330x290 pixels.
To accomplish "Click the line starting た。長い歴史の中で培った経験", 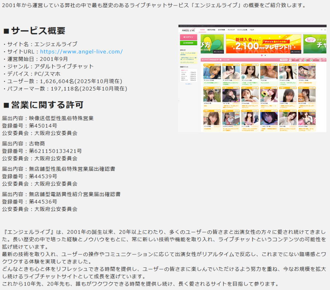I will coord(164,239).
